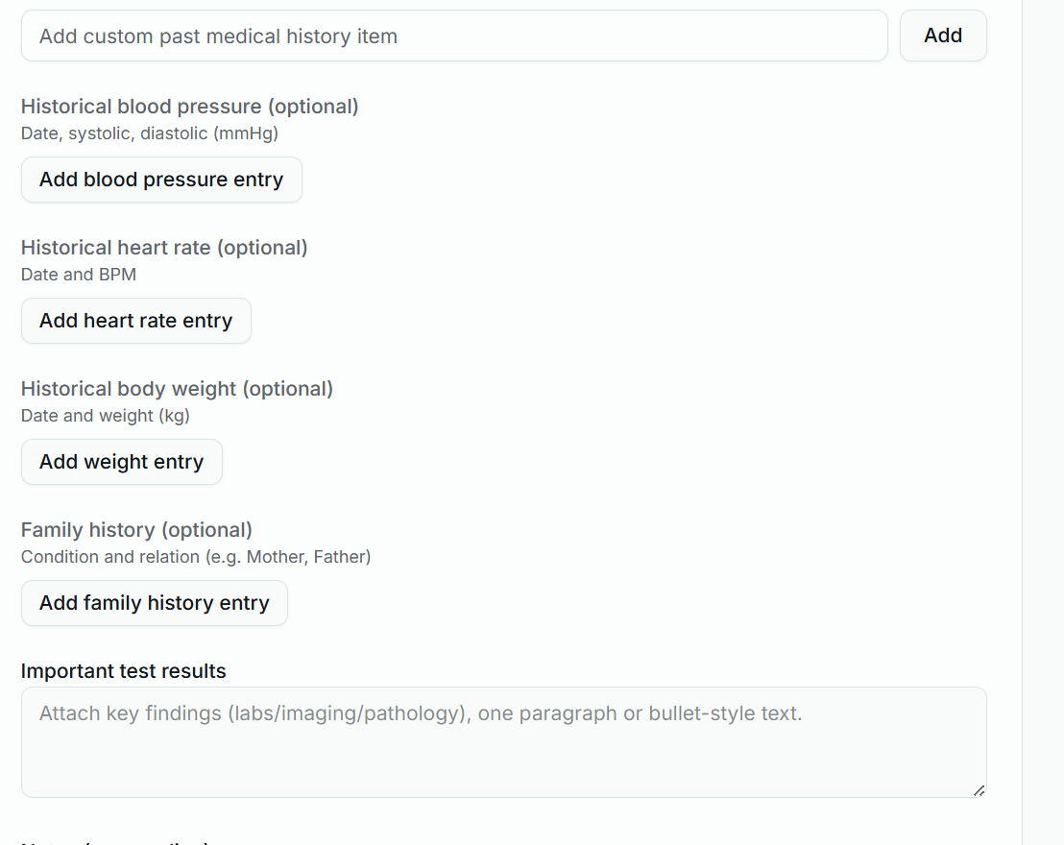
Task: Click the Date and weight (kg) hint
Action: 106,416
